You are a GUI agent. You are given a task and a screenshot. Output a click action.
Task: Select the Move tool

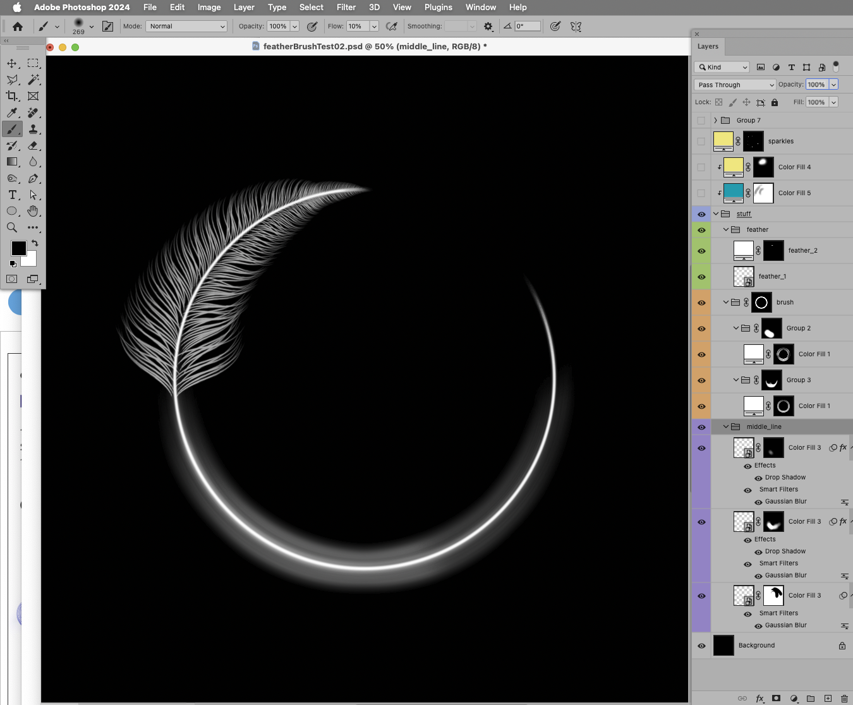13,63
